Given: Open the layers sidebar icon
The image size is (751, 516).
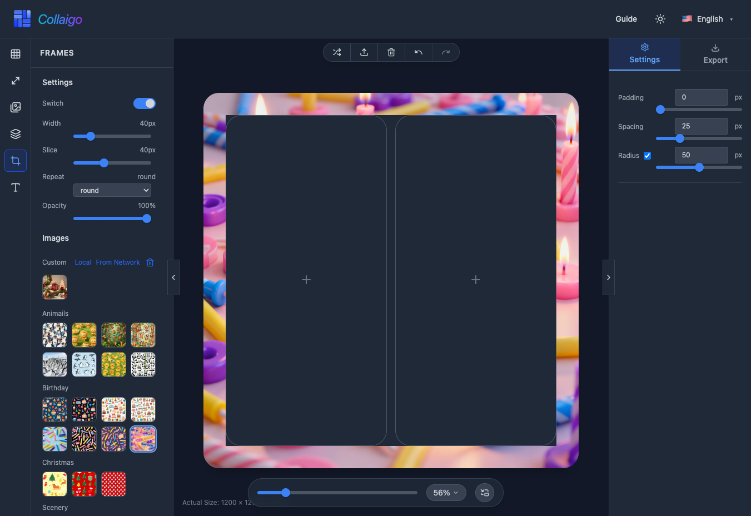Looking at the screenshot, I should (x=16, y=134).
